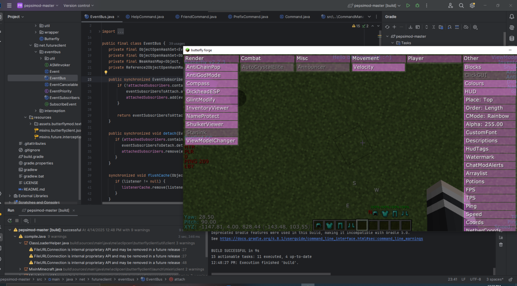517x286 pixels.
Task: Toggle the Watermark HUD option
Action: [490, 157]
